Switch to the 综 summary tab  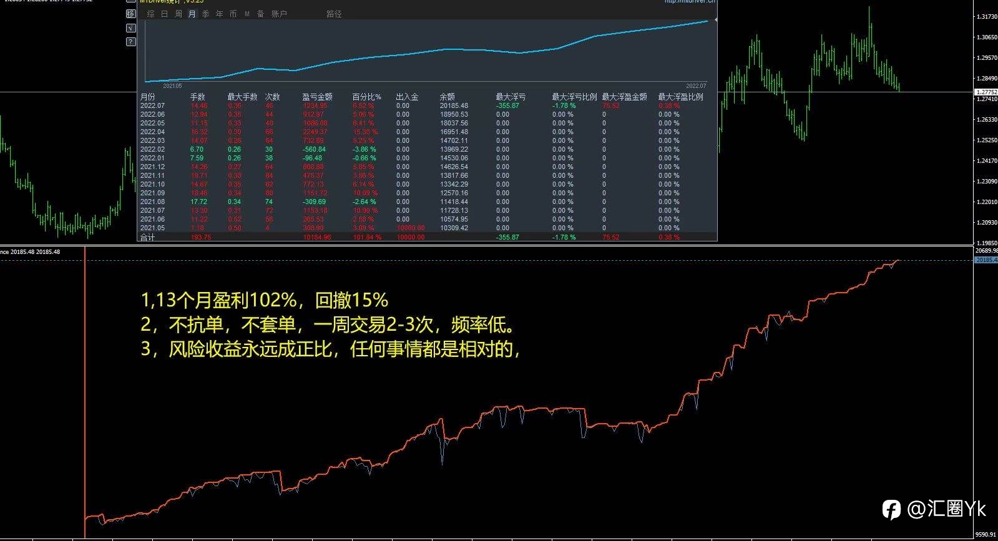[150, 14]
